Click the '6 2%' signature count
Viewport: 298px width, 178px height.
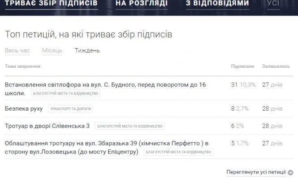coord(238,126)
